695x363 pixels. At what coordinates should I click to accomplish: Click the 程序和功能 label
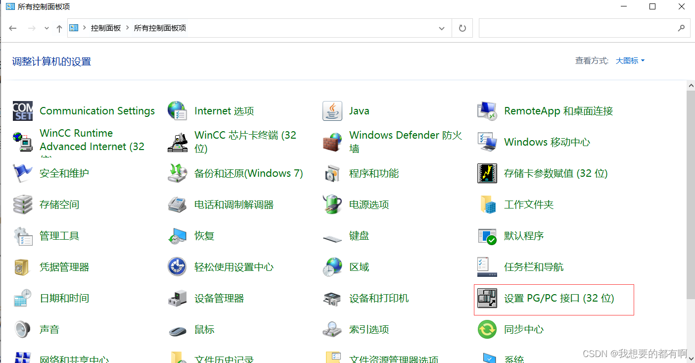click(x=374, y=173)
